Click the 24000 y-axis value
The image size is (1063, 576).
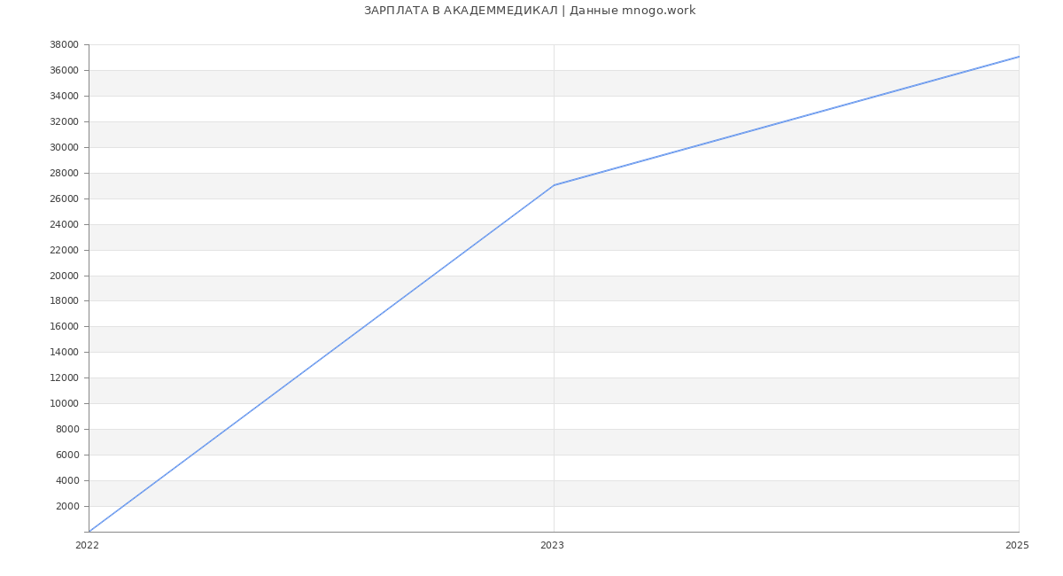(64, 225)
